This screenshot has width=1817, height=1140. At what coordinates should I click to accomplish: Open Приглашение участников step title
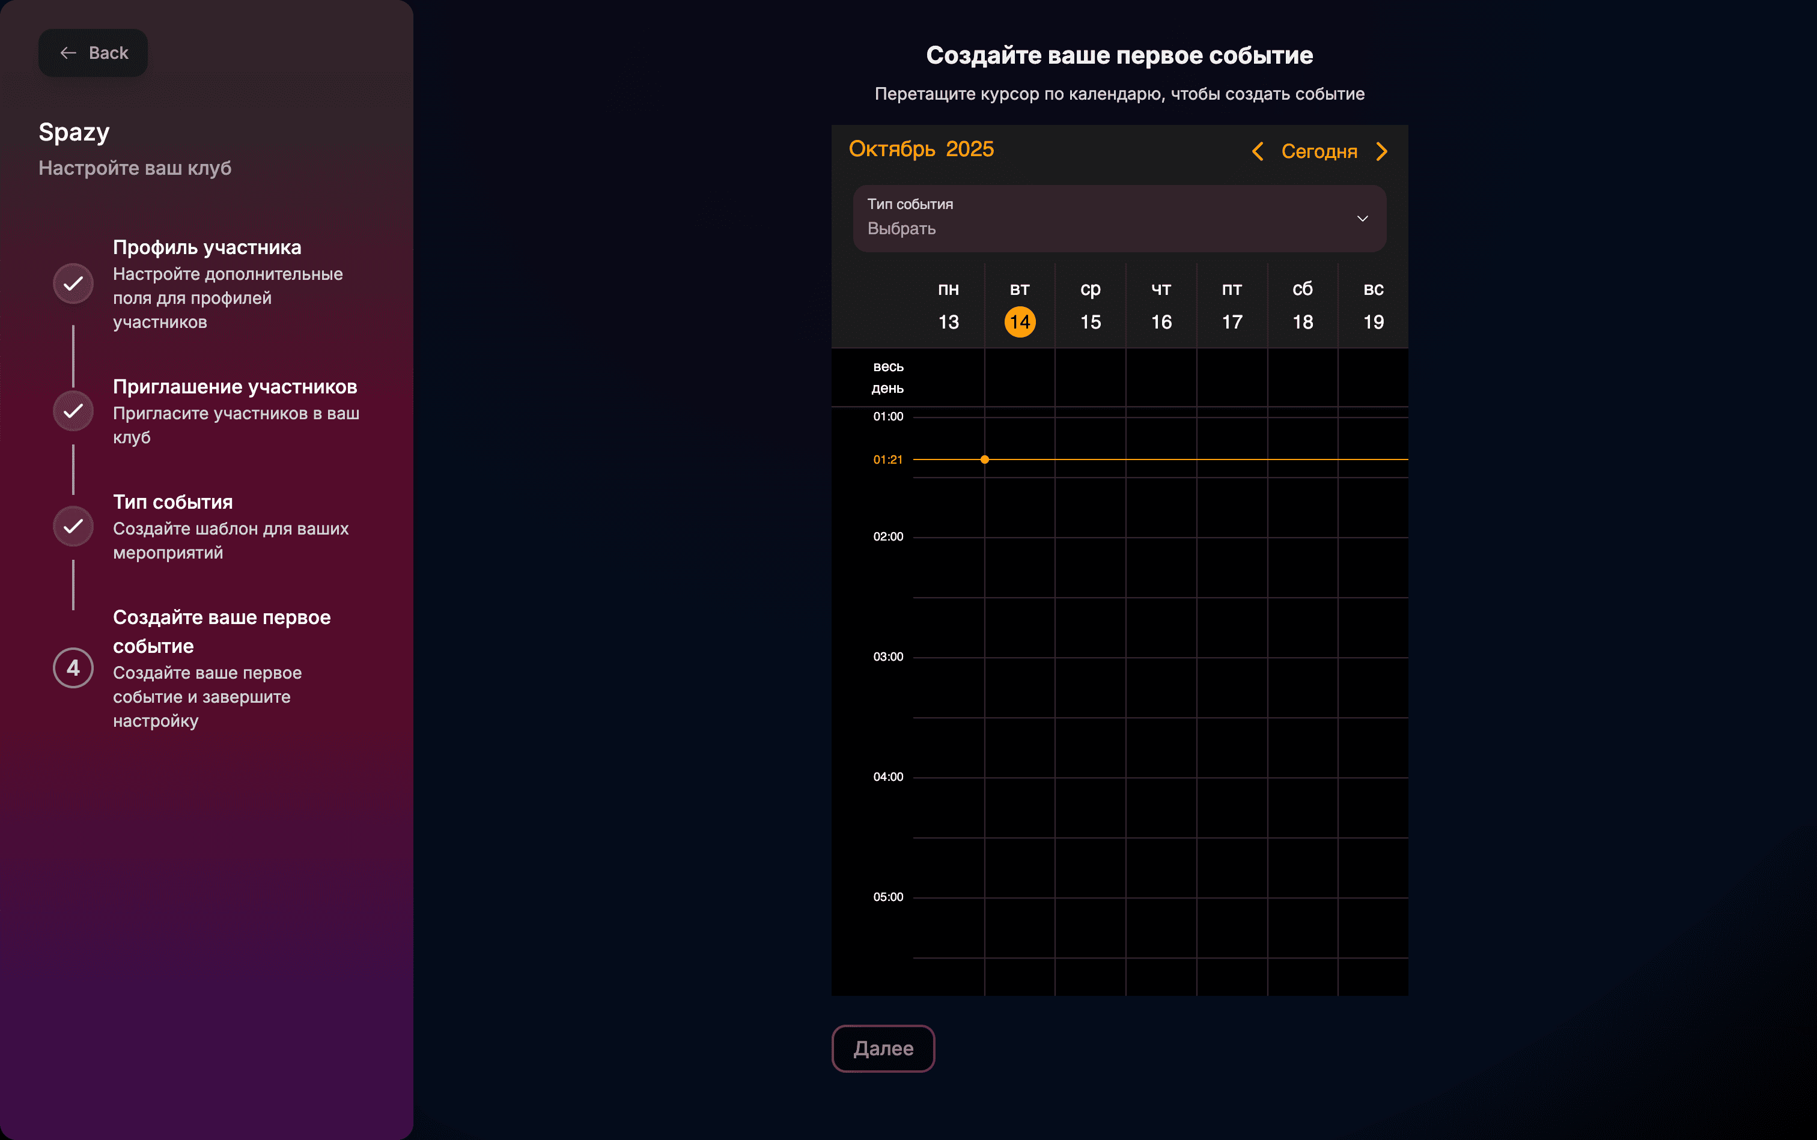(x=234, y=387)
